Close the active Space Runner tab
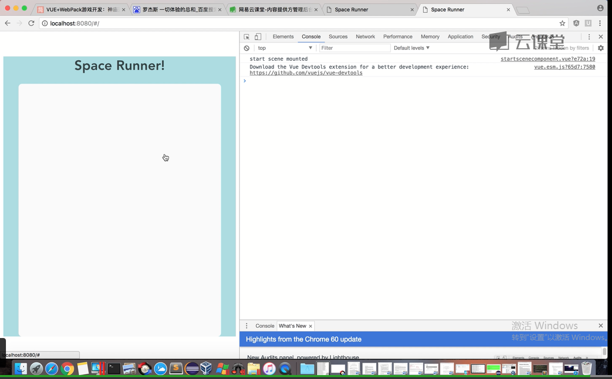 click(508, 9)
